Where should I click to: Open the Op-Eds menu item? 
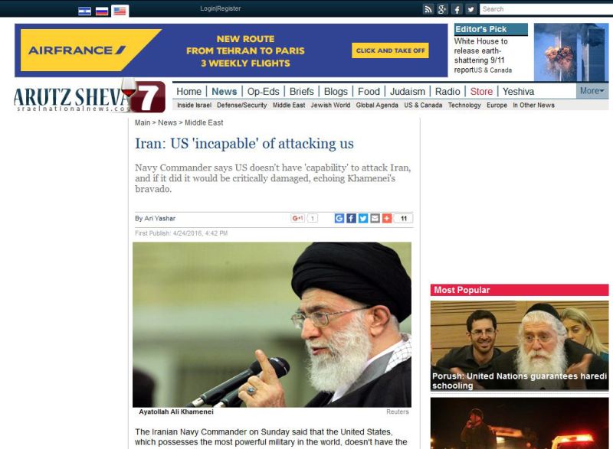tap(263, 91)
